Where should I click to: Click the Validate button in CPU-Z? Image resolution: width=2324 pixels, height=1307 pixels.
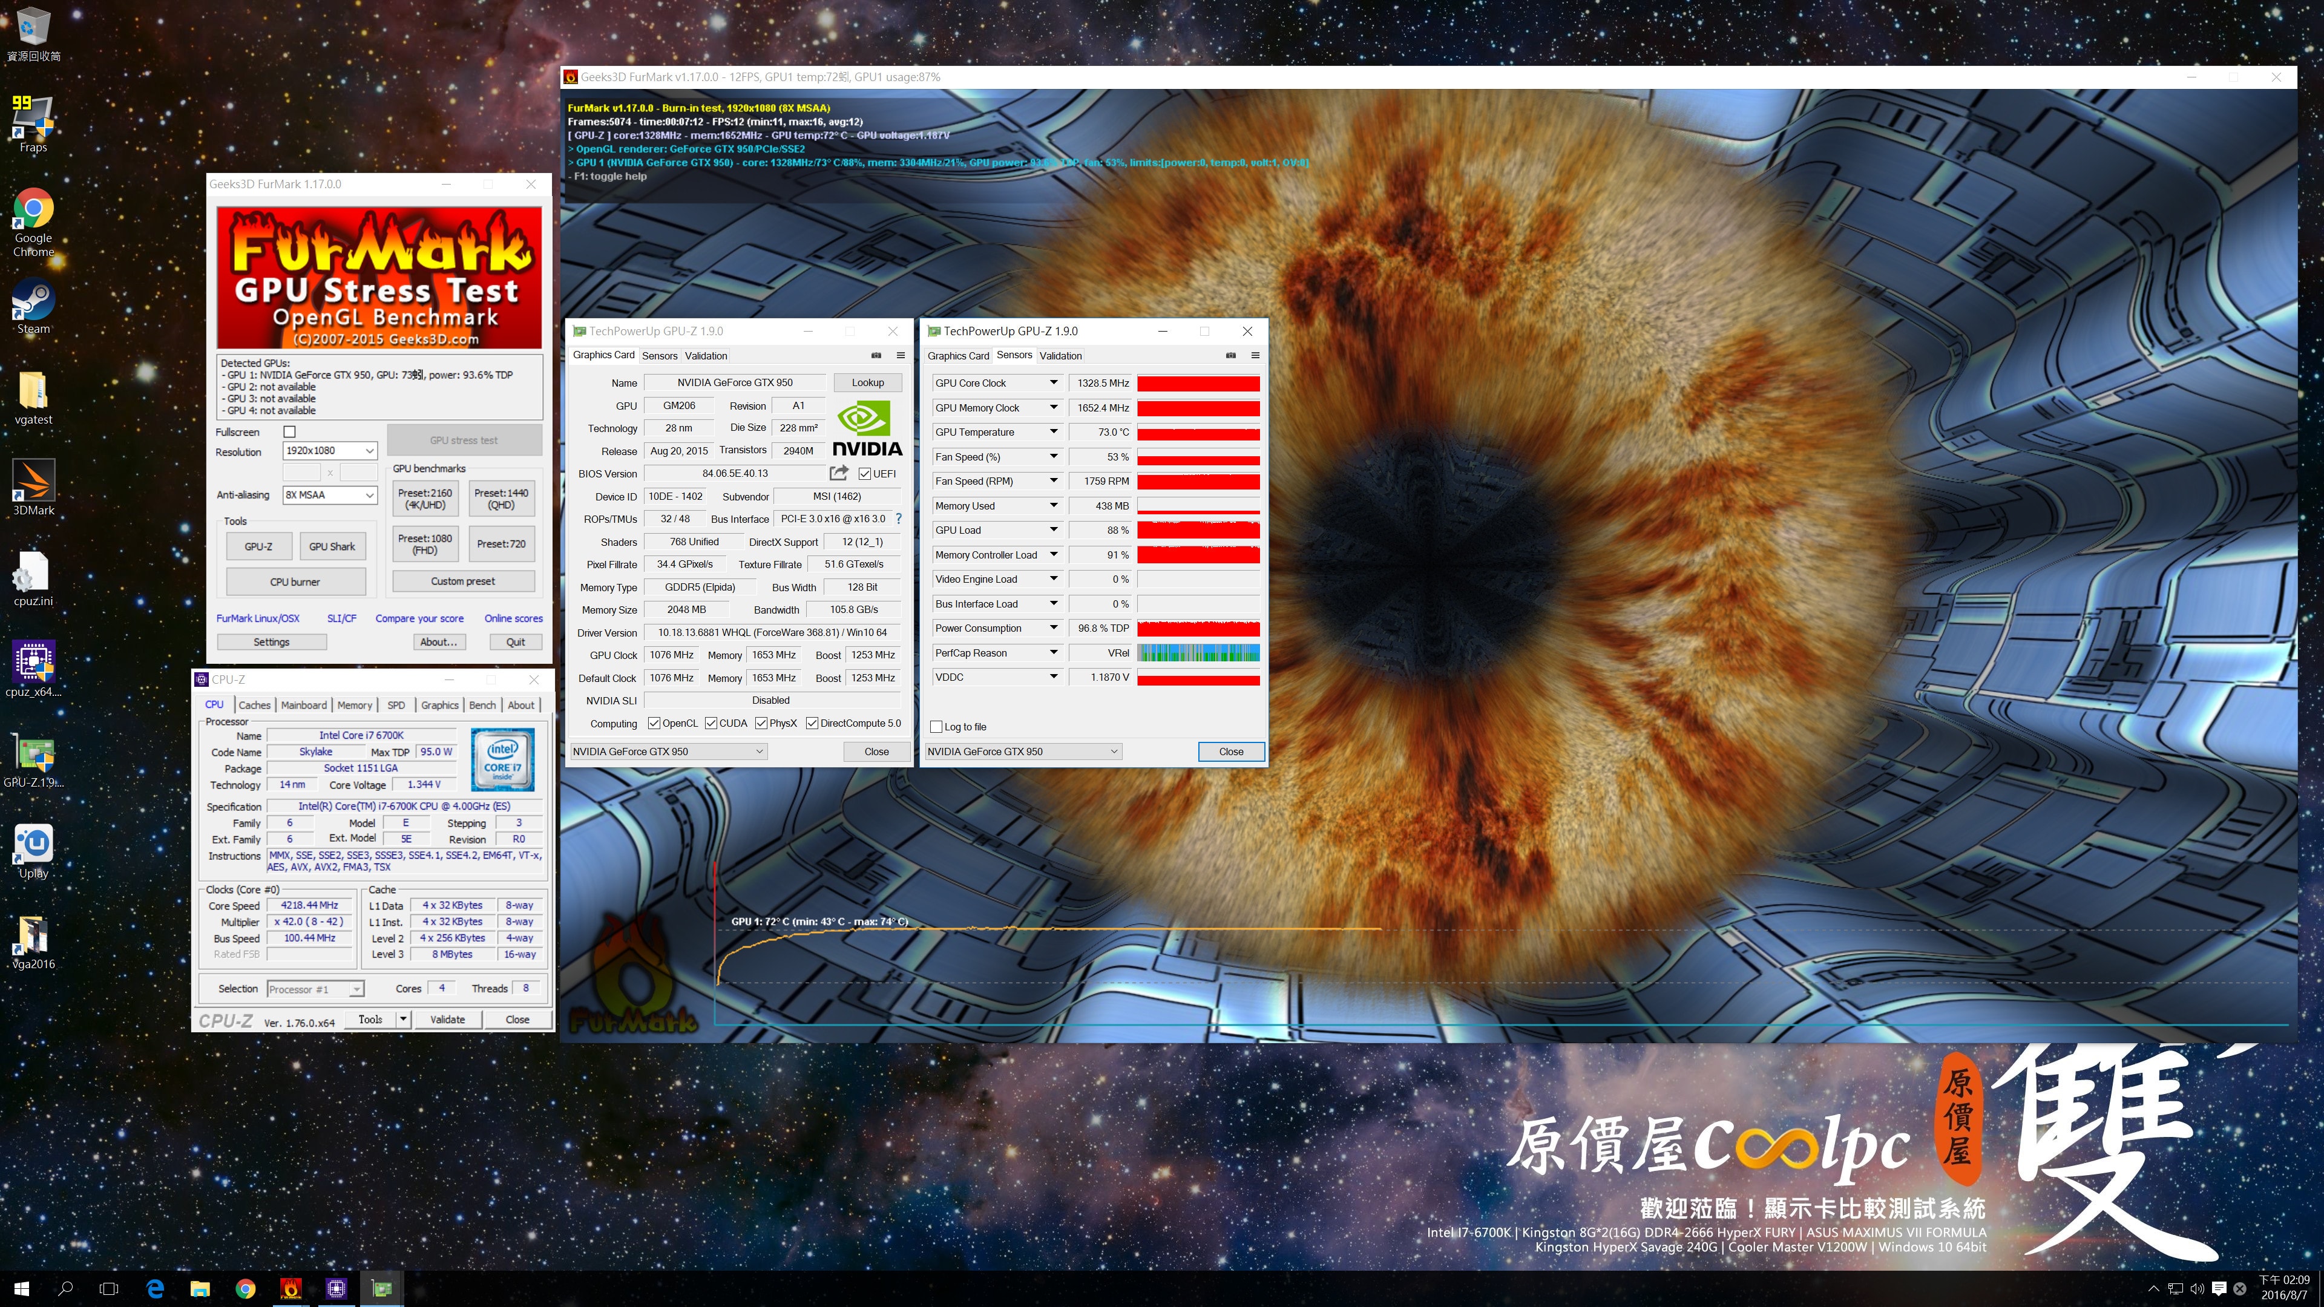pyautogui.click(x=447, y=1019)
